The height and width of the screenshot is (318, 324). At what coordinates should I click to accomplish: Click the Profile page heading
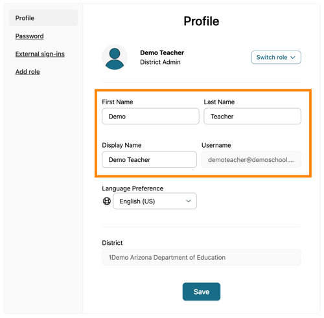202,21
